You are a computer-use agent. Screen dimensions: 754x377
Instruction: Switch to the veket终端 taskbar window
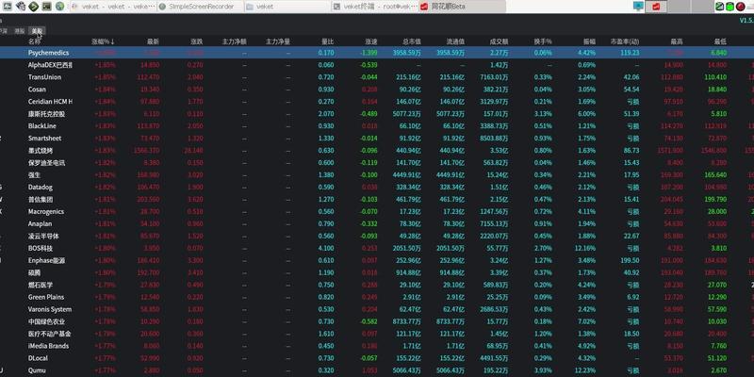374,7
